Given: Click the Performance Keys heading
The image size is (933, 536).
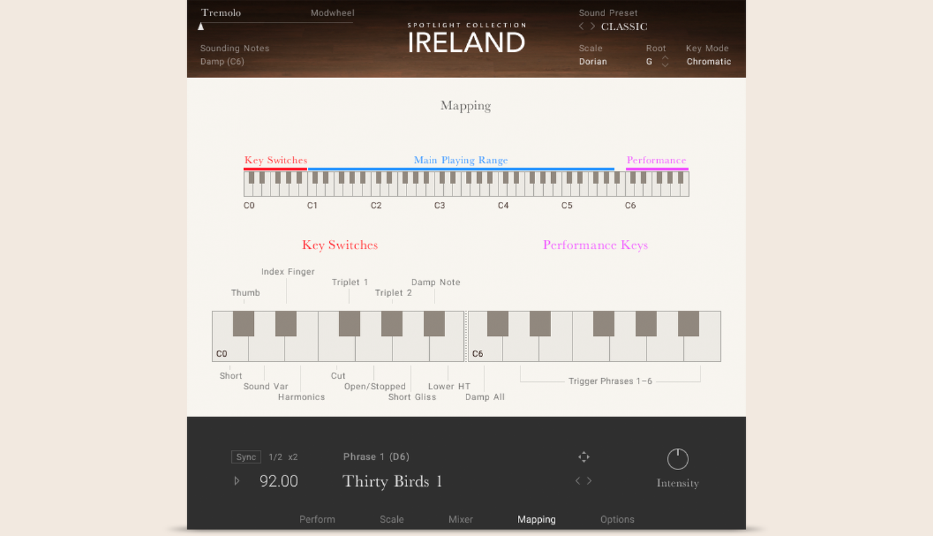Looking at the screenshot, I should (x=596, y=245).
